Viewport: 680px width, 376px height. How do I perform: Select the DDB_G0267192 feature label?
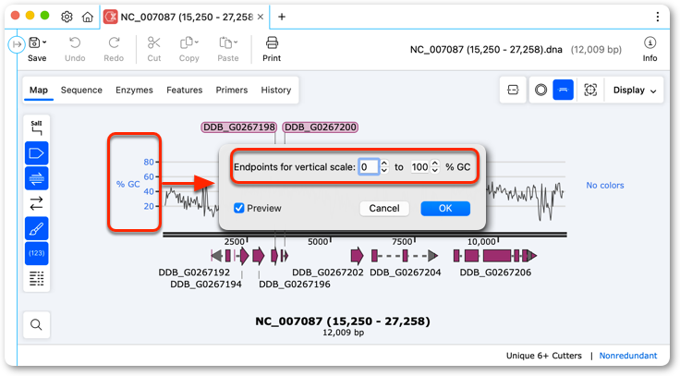coord(194,273)
